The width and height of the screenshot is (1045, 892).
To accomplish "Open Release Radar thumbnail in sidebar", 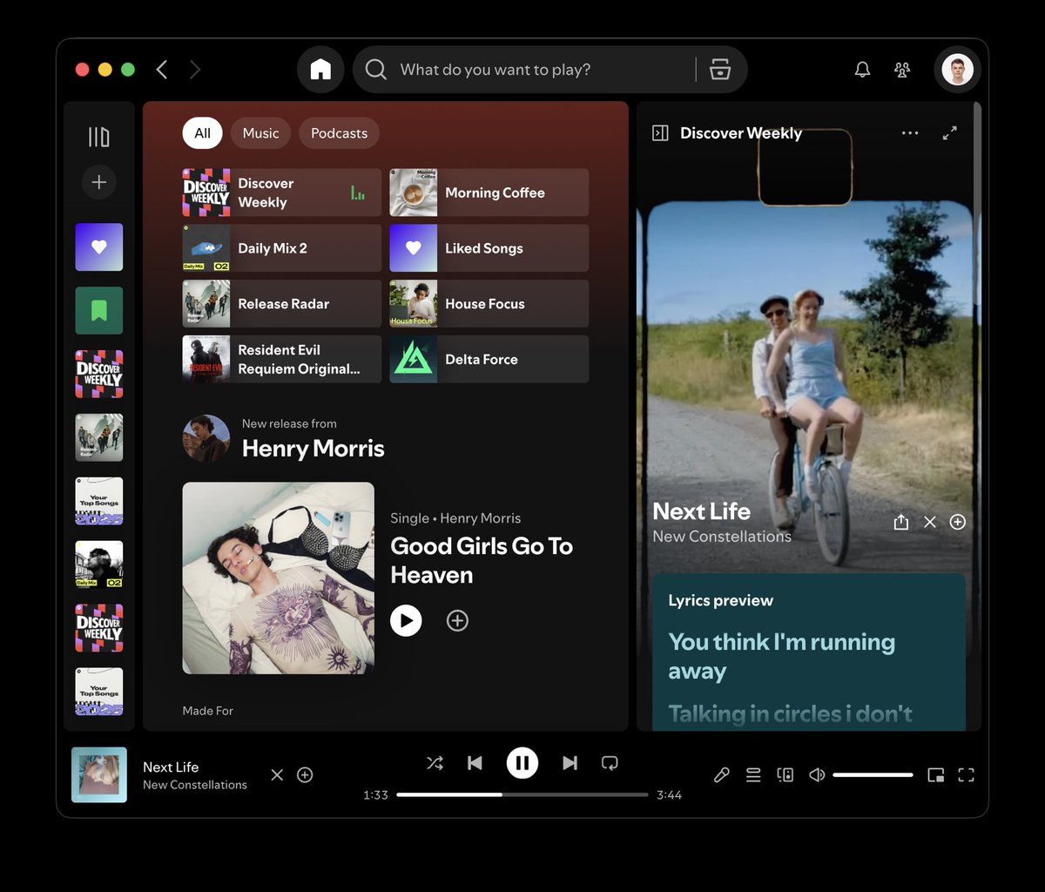I will coord(99,437).
